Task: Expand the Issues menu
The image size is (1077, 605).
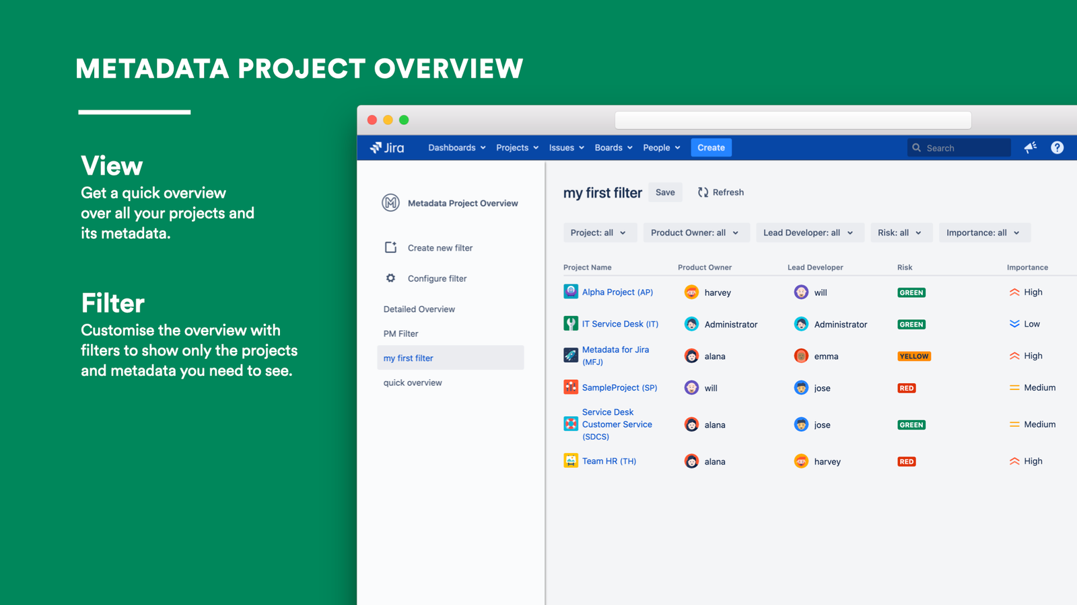Action: pos(566,148)
